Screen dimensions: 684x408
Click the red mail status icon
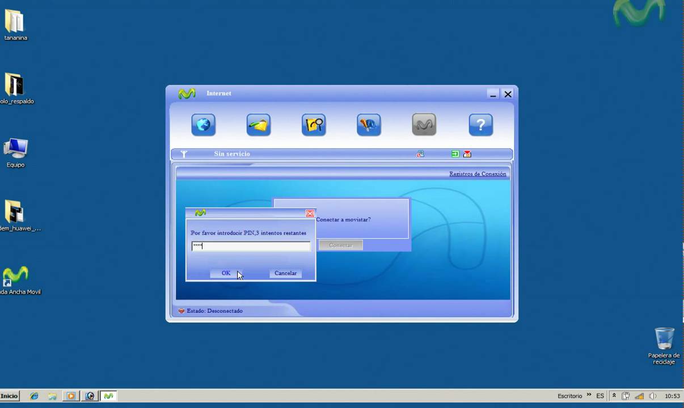(x=467, y=154)
